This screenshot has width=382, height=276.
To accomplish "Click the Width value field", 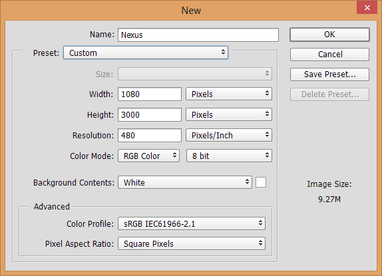I will (150, 94).
